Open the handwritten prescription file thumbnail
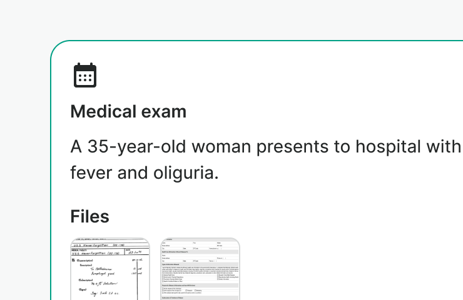The width and height of the screenshot is (463, 300). [x=110, y=269]
